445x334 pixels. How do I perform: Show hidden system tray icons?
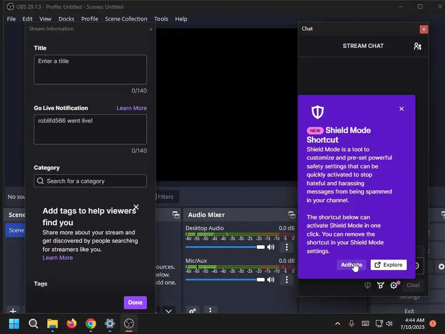(x=337, y=324)
